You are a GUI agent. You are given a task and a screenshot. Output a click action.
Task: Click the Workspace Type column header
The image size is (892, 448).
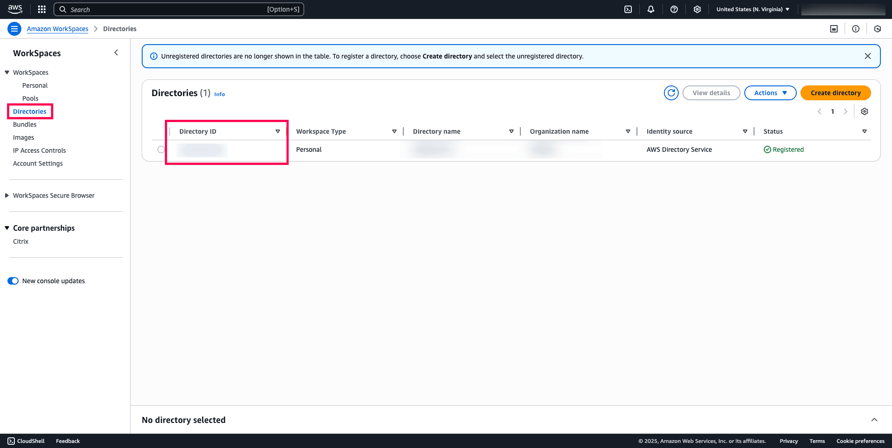(x=321, y=131)
